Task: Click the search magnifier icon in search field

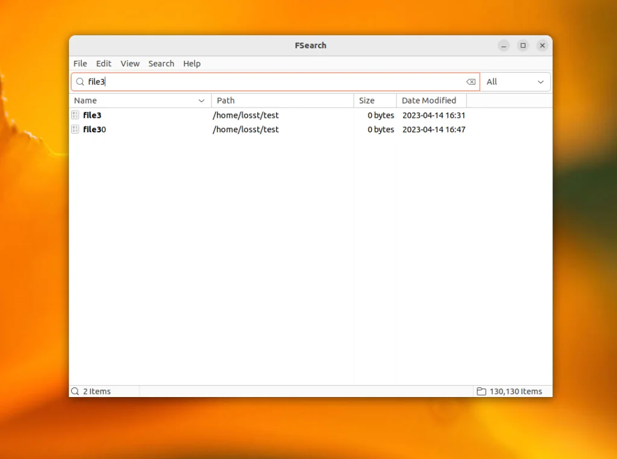Action: click(x=80, y=82)
